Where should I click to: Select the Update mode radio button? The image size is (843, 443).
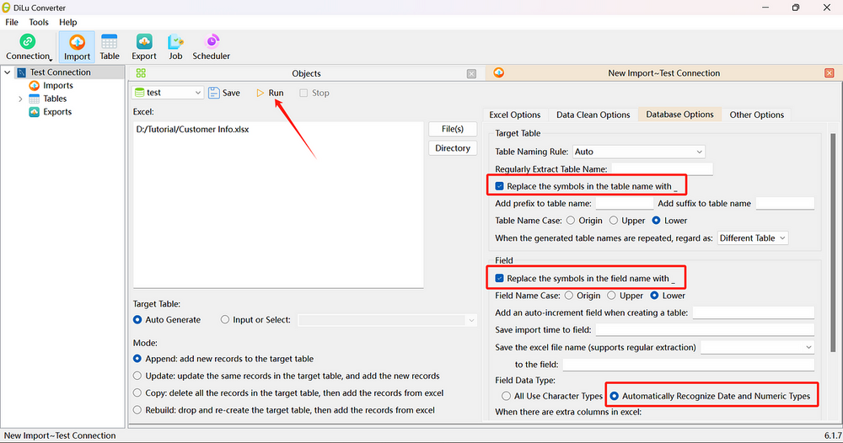(x=138, y=376)
